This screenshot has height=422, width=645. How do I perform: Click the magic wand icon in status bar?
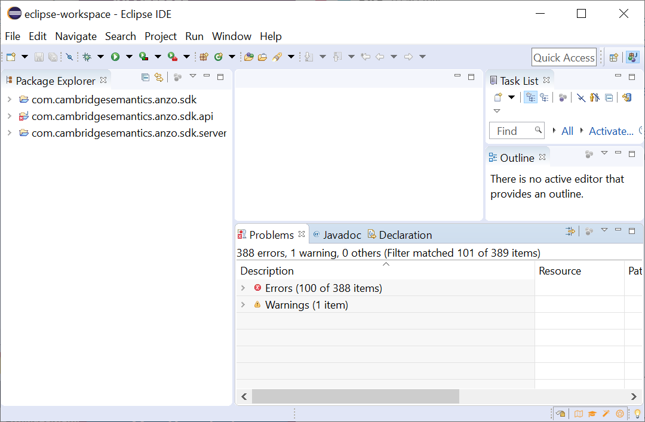(606, 414)
